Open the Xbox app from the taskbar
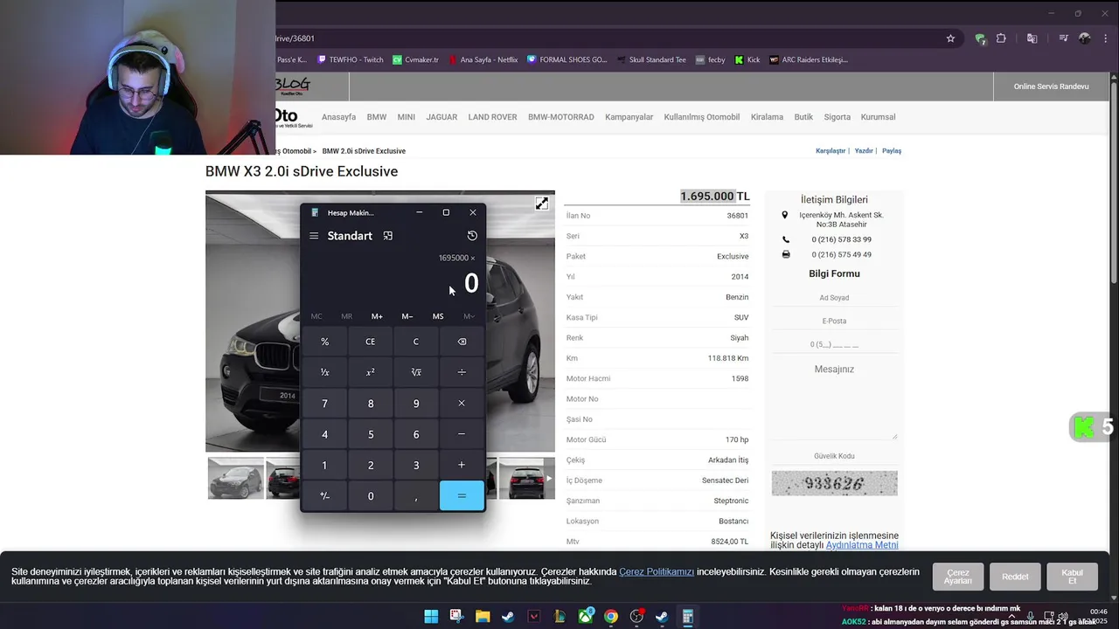1119x629 pixels. (x=585, y=617)
